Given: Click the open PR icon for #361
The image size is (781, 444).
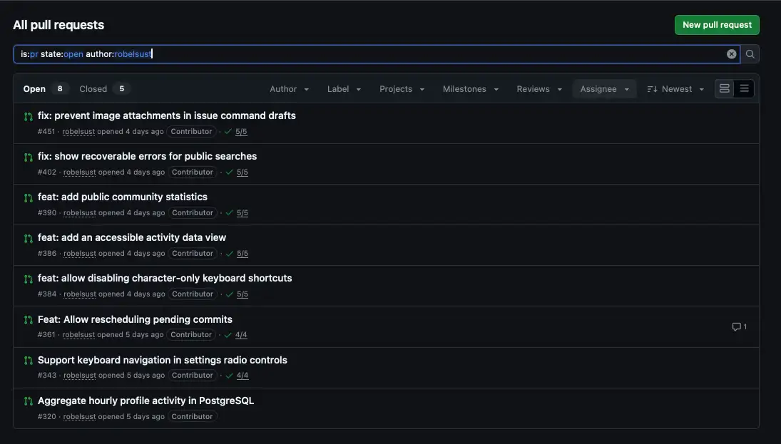Looking at the screenshot, I should 29,320.
